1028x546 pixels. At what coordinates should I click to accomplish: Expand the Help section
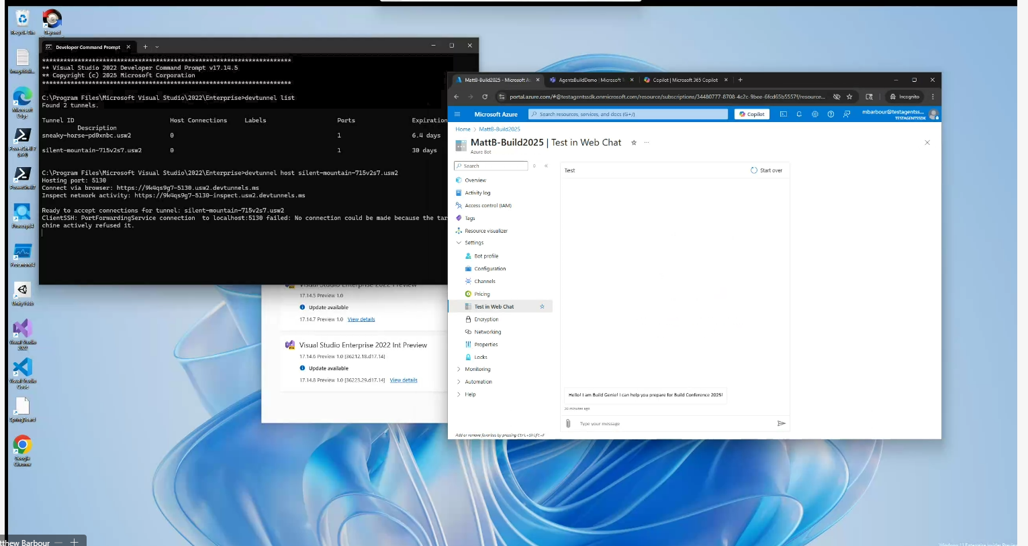(x=459, y=394)
